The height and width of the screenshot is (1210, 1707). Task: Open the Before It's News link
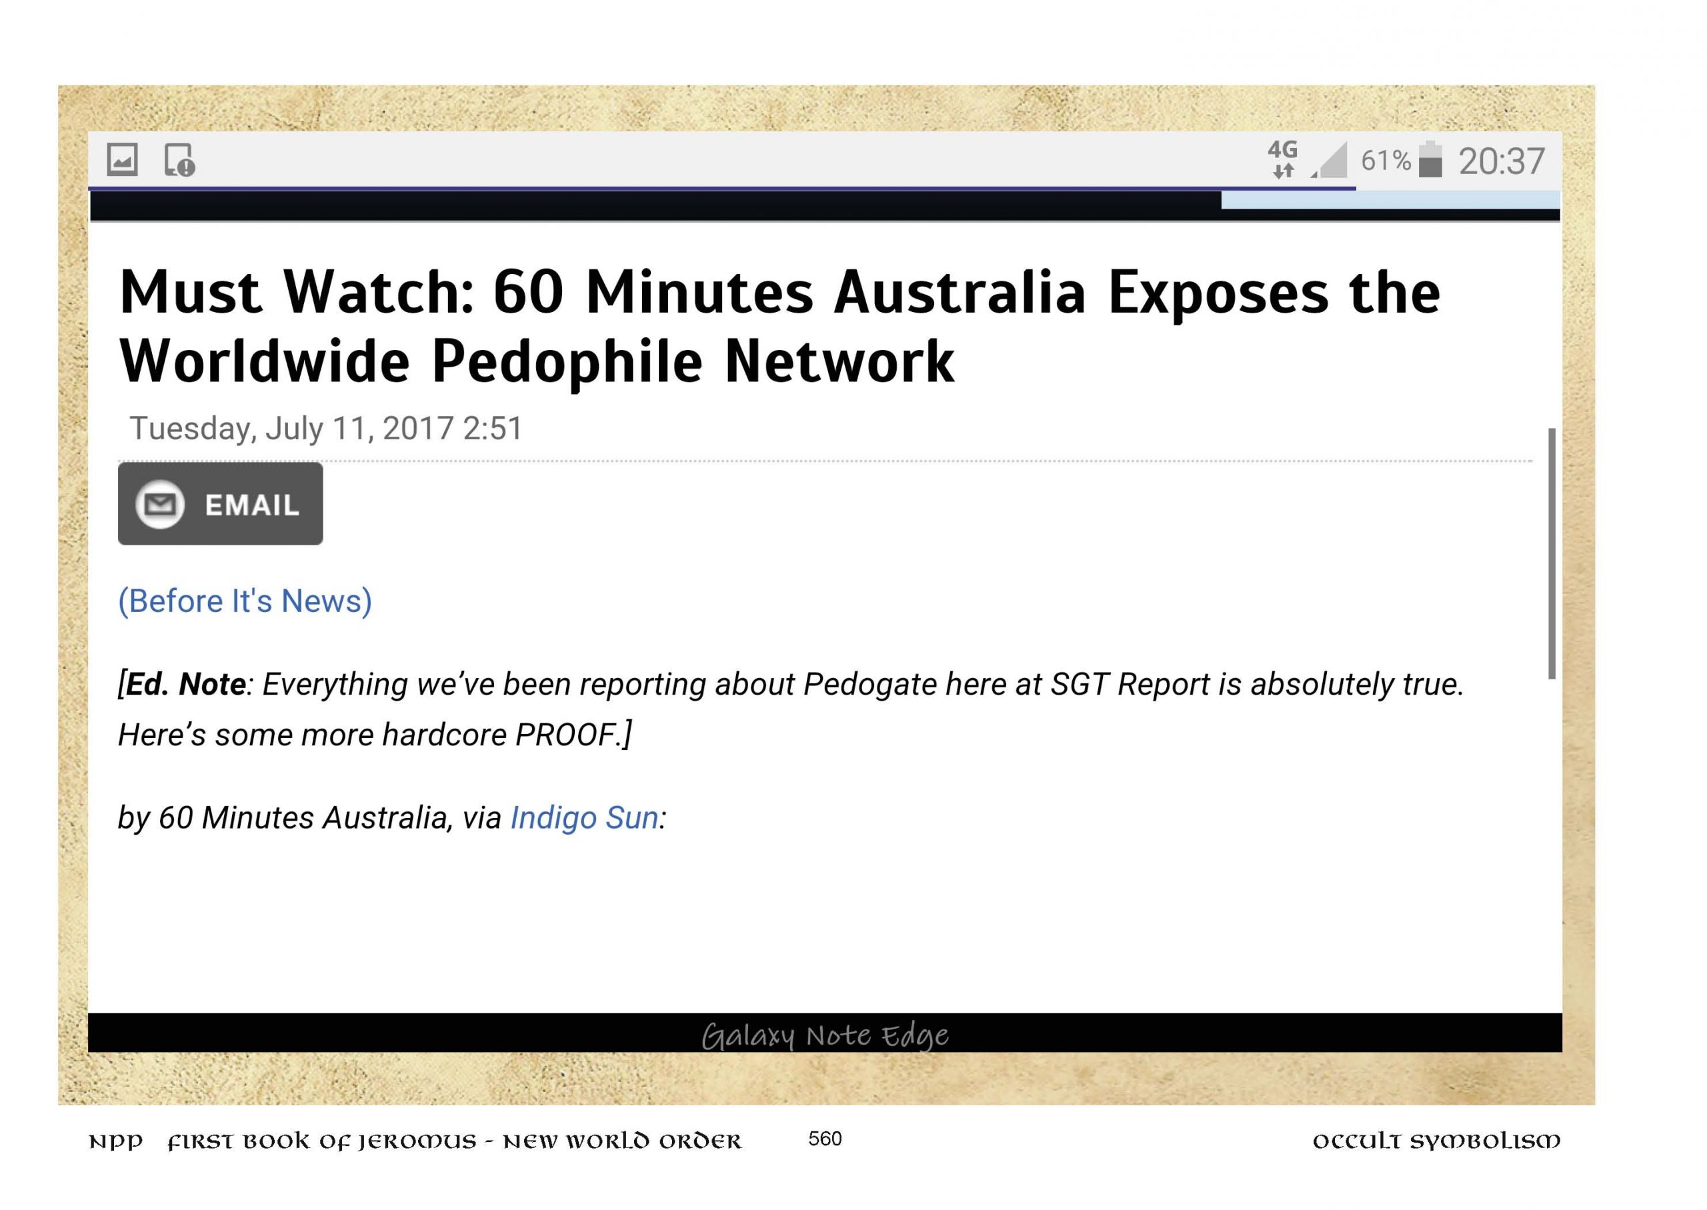pyautogui.click(x=245, y=601)
